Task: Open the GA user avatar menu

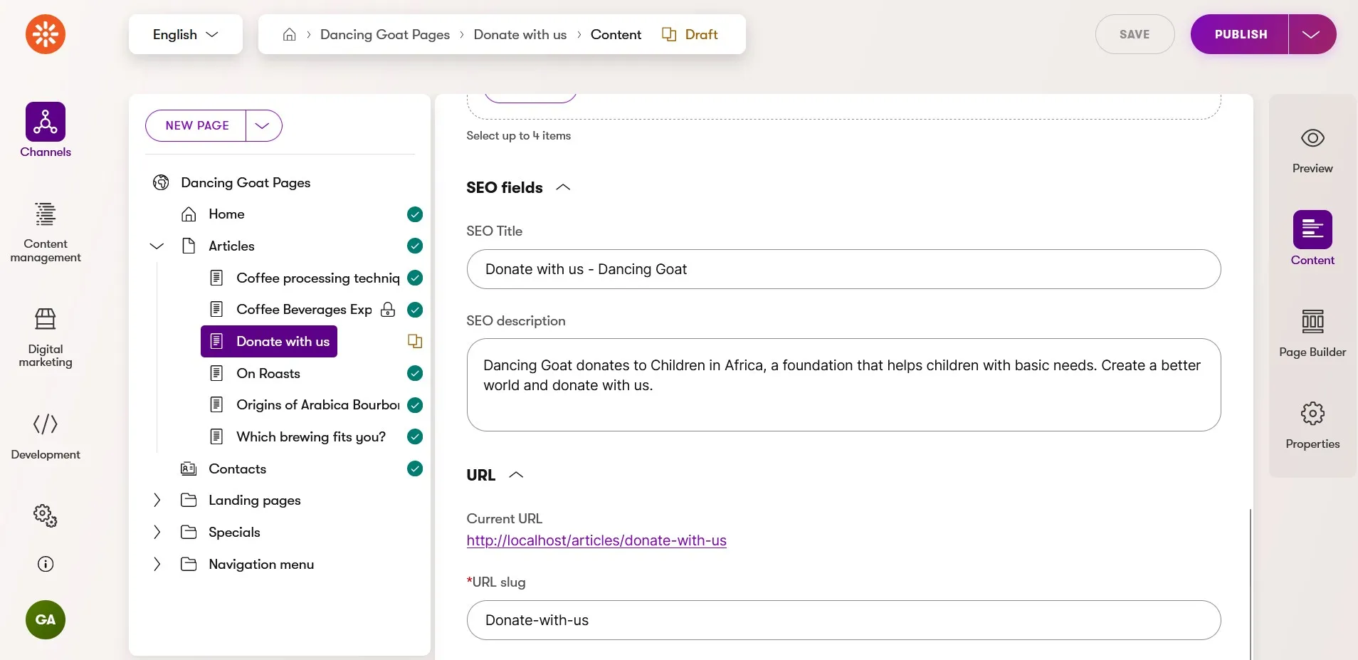Action: [x=46, y=619]
